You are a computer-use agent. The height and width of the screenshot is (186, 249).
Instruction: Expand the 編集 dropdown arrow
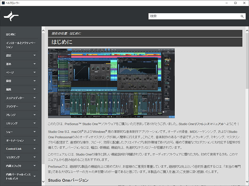[35, 89]
